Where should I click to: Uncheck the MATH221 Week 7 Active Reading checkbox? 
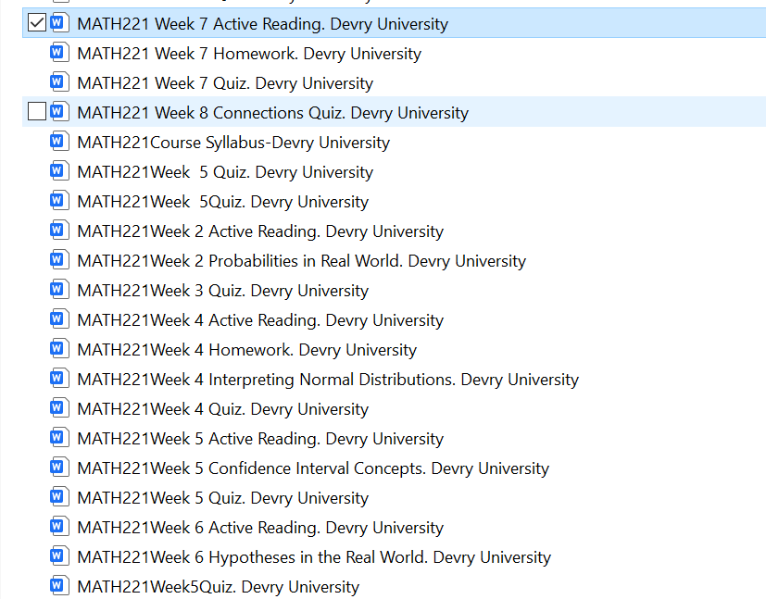click(x=37, y=23)
